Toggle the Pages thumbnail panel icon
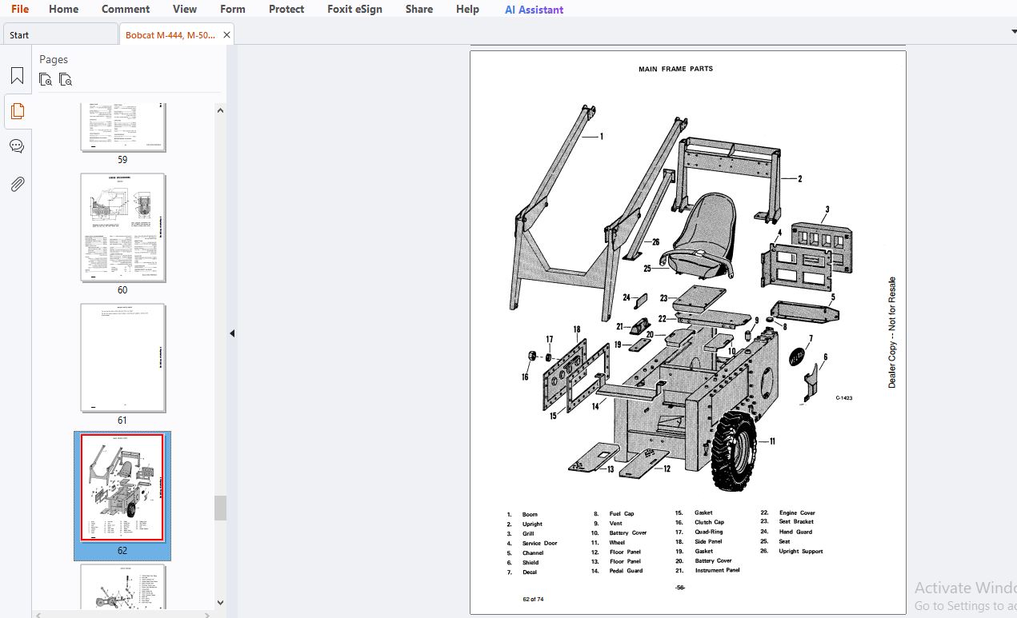Screen dimensions: 1017x618 pyautogui.click(x=17, y=111)
